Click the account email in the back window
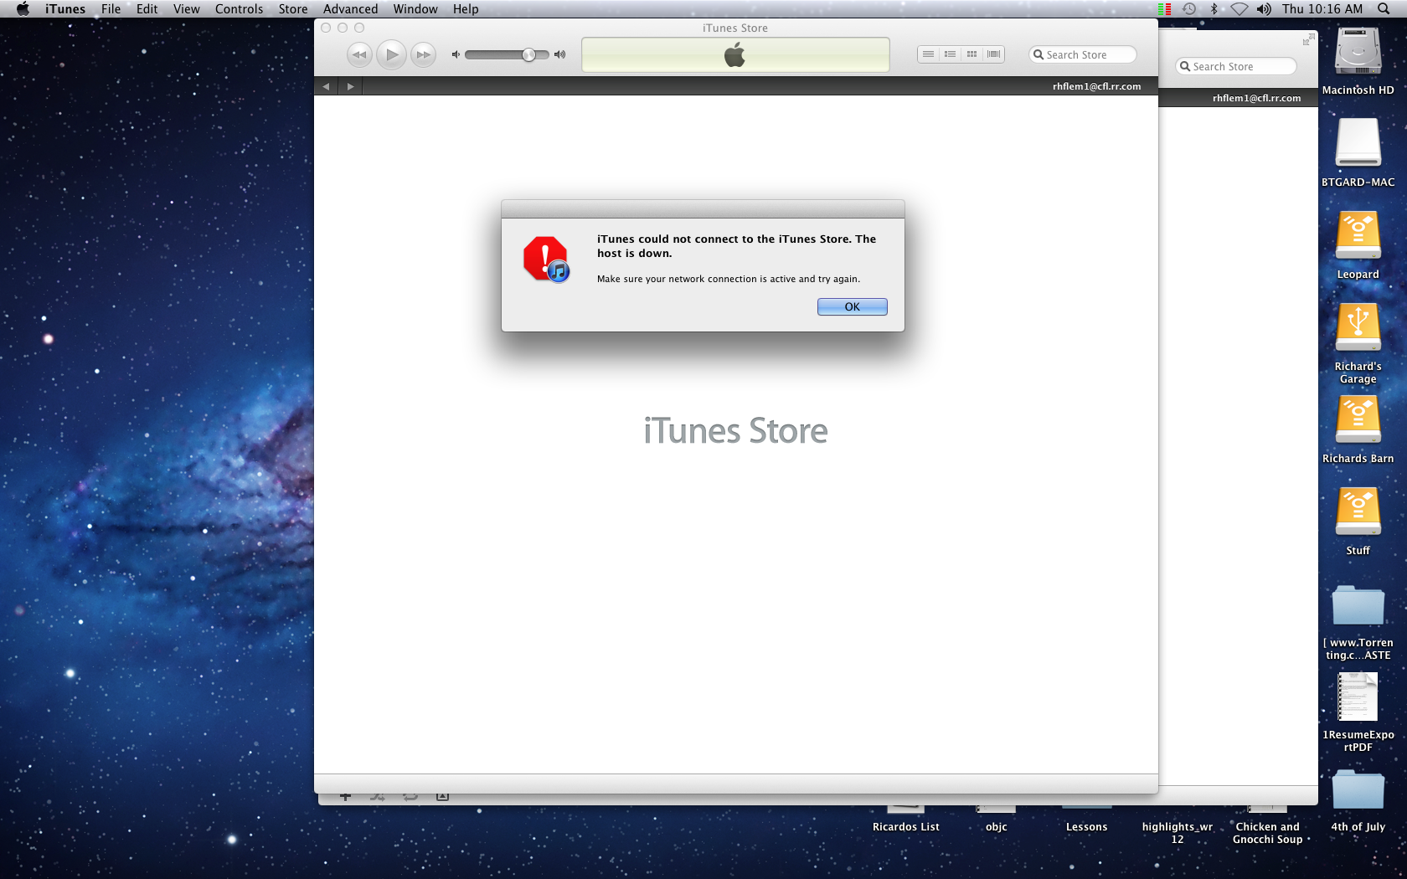 point(1256,98)
